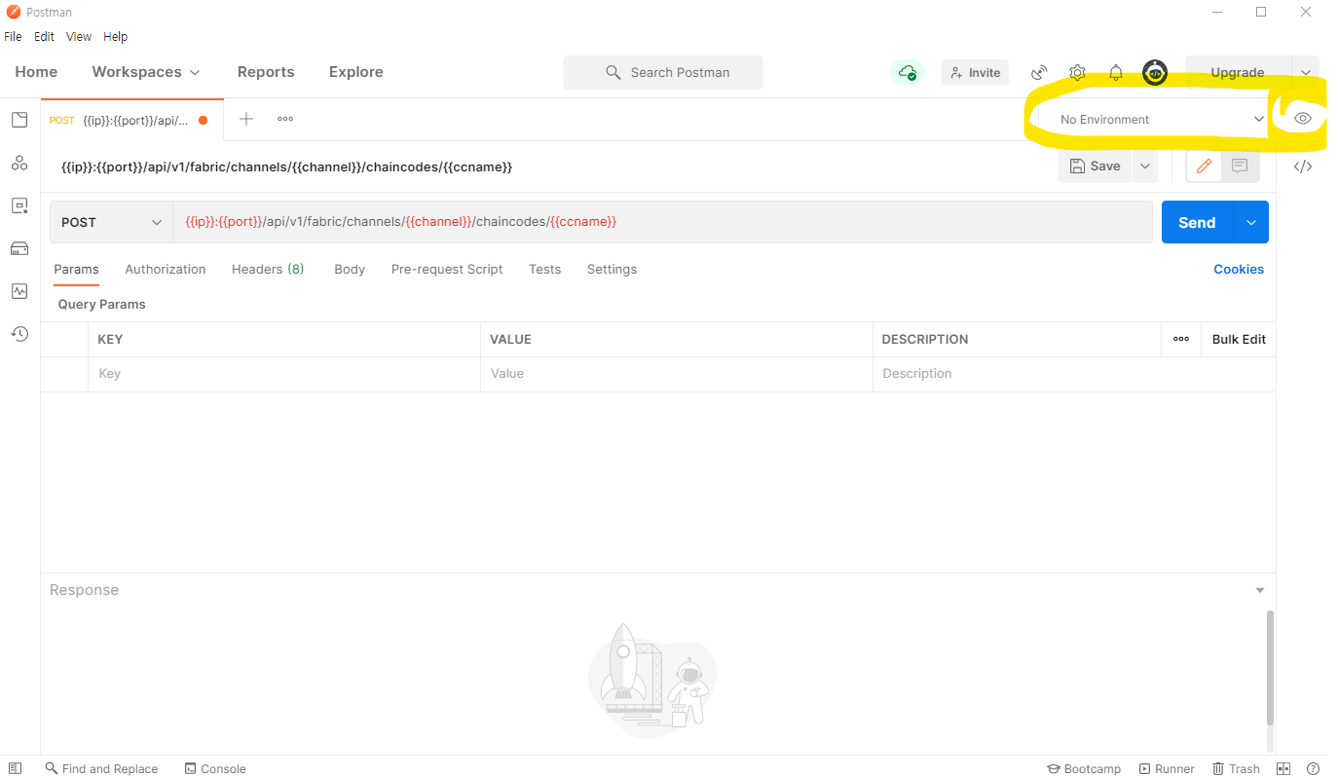This screenshot has width=1338, height=777.
Task: Select the Params tab
Action: coord(76,270)
